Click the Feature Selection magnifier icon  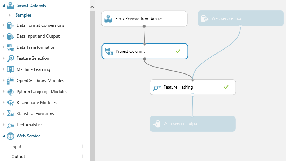point(10,59)
